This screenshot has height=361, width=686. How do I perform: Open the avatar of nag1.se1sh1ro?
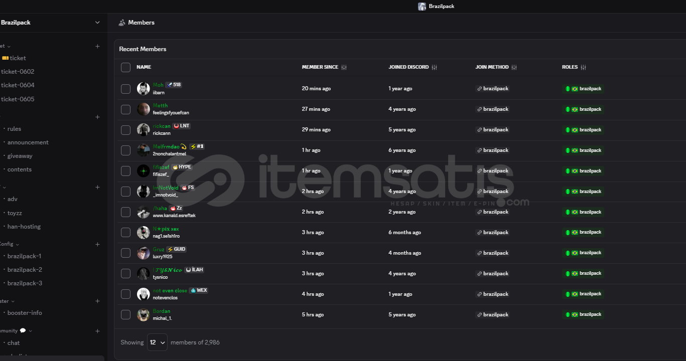pos(144,233)
